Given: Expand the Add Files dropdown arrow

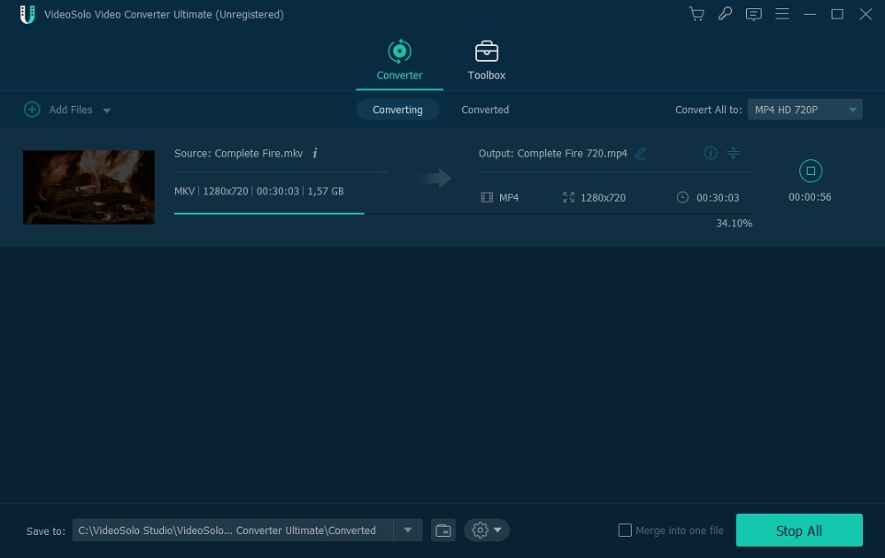Looking at the screenshot, I should point(107,111).
